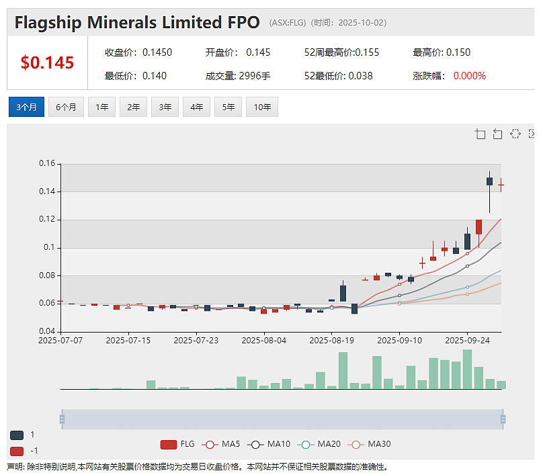
Task: Click the 2025-07-23 x-axis label
Action: 196,341
